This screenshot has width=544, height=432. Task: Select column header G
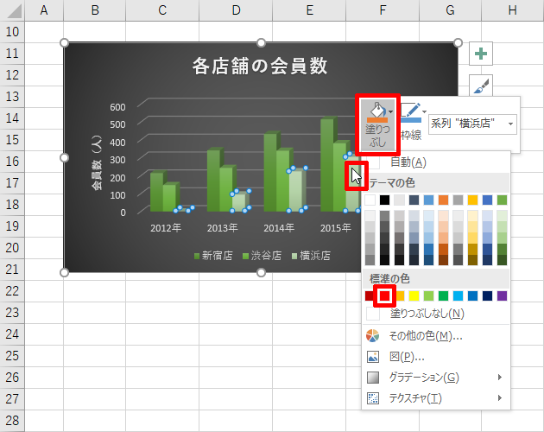(450, 10)
